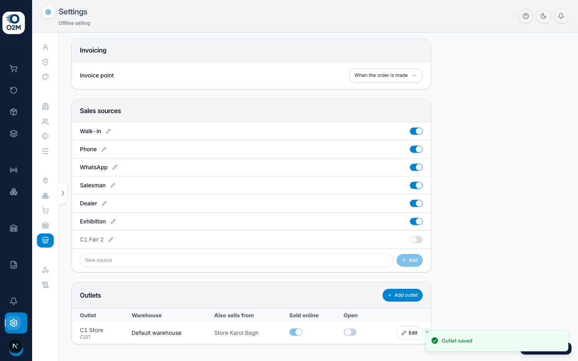
Task: Toggle the Open switch for C1 Store
Action: (350, 332)
